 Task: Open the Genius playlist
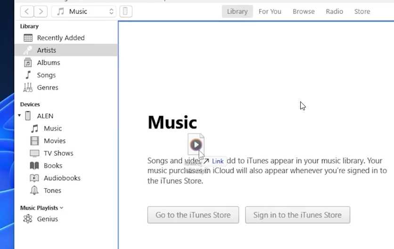tap(47, 219)
